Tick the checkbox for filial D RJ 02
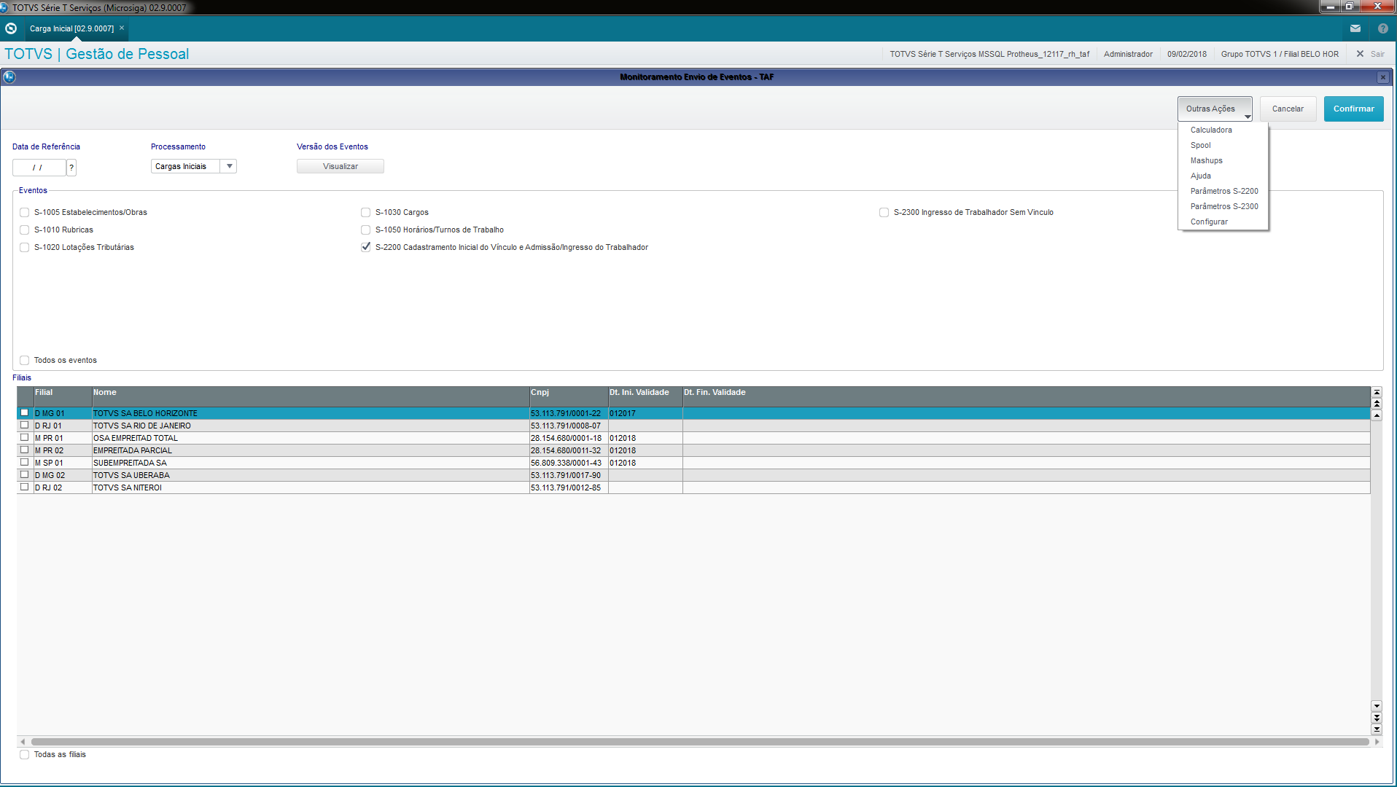 pyautogui.click(x=25, y=488)
